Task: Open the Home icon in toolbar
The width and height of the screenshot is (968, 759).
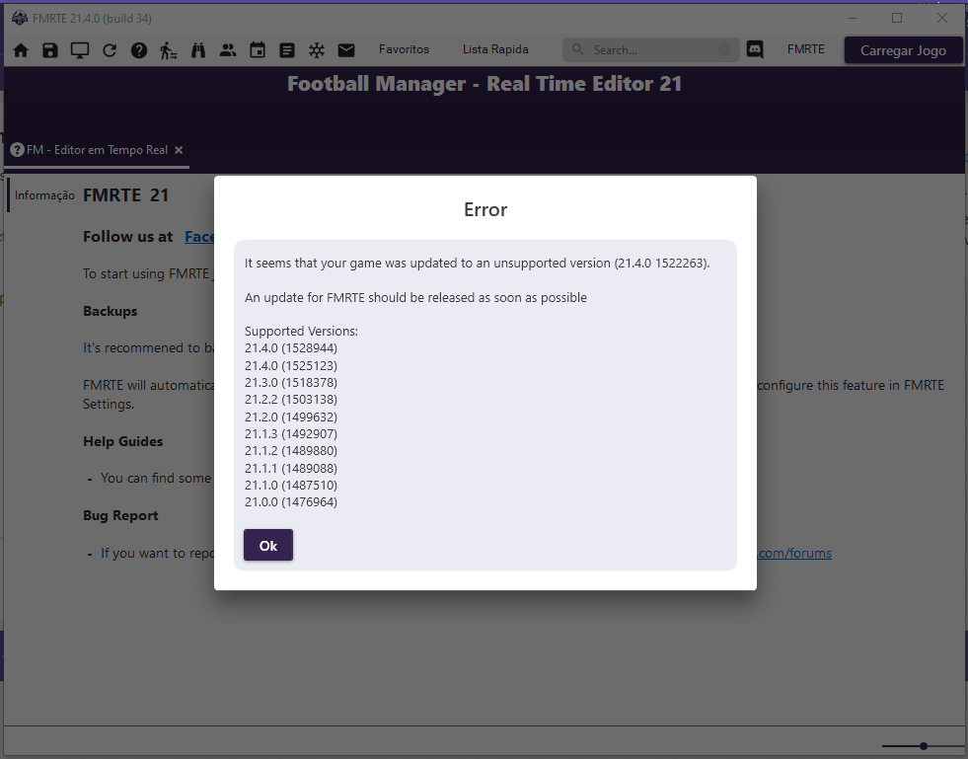Action: click(21, 50)
